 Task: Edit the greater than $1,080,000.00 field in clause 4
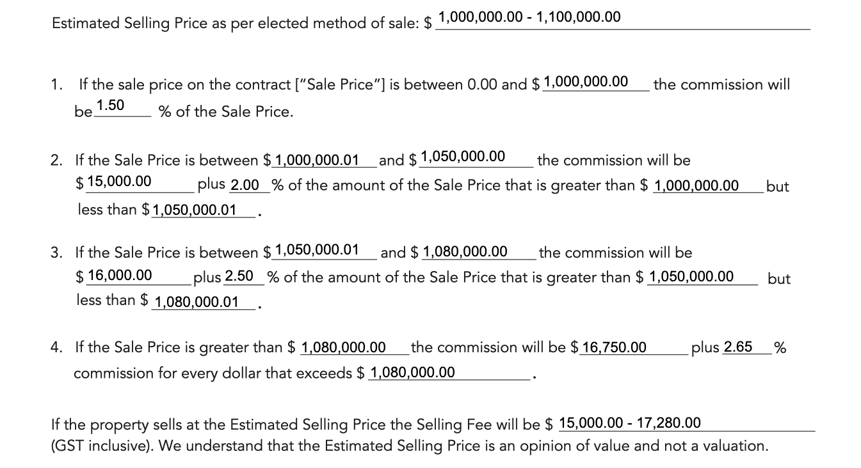tap(353, 348)
